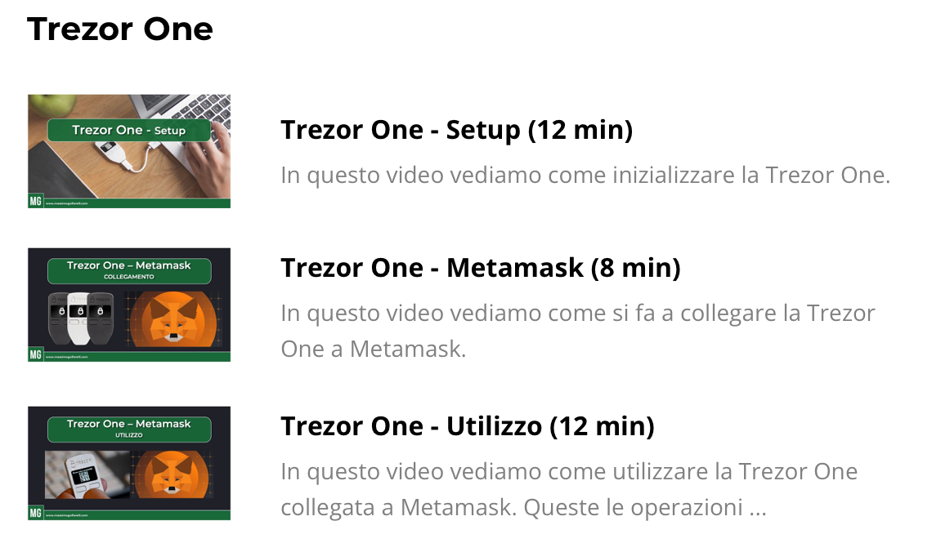Click the 'Trezor One' section heading
This screenshot has width=932, height=552.
pyautogui.click(x=119, y=29)
